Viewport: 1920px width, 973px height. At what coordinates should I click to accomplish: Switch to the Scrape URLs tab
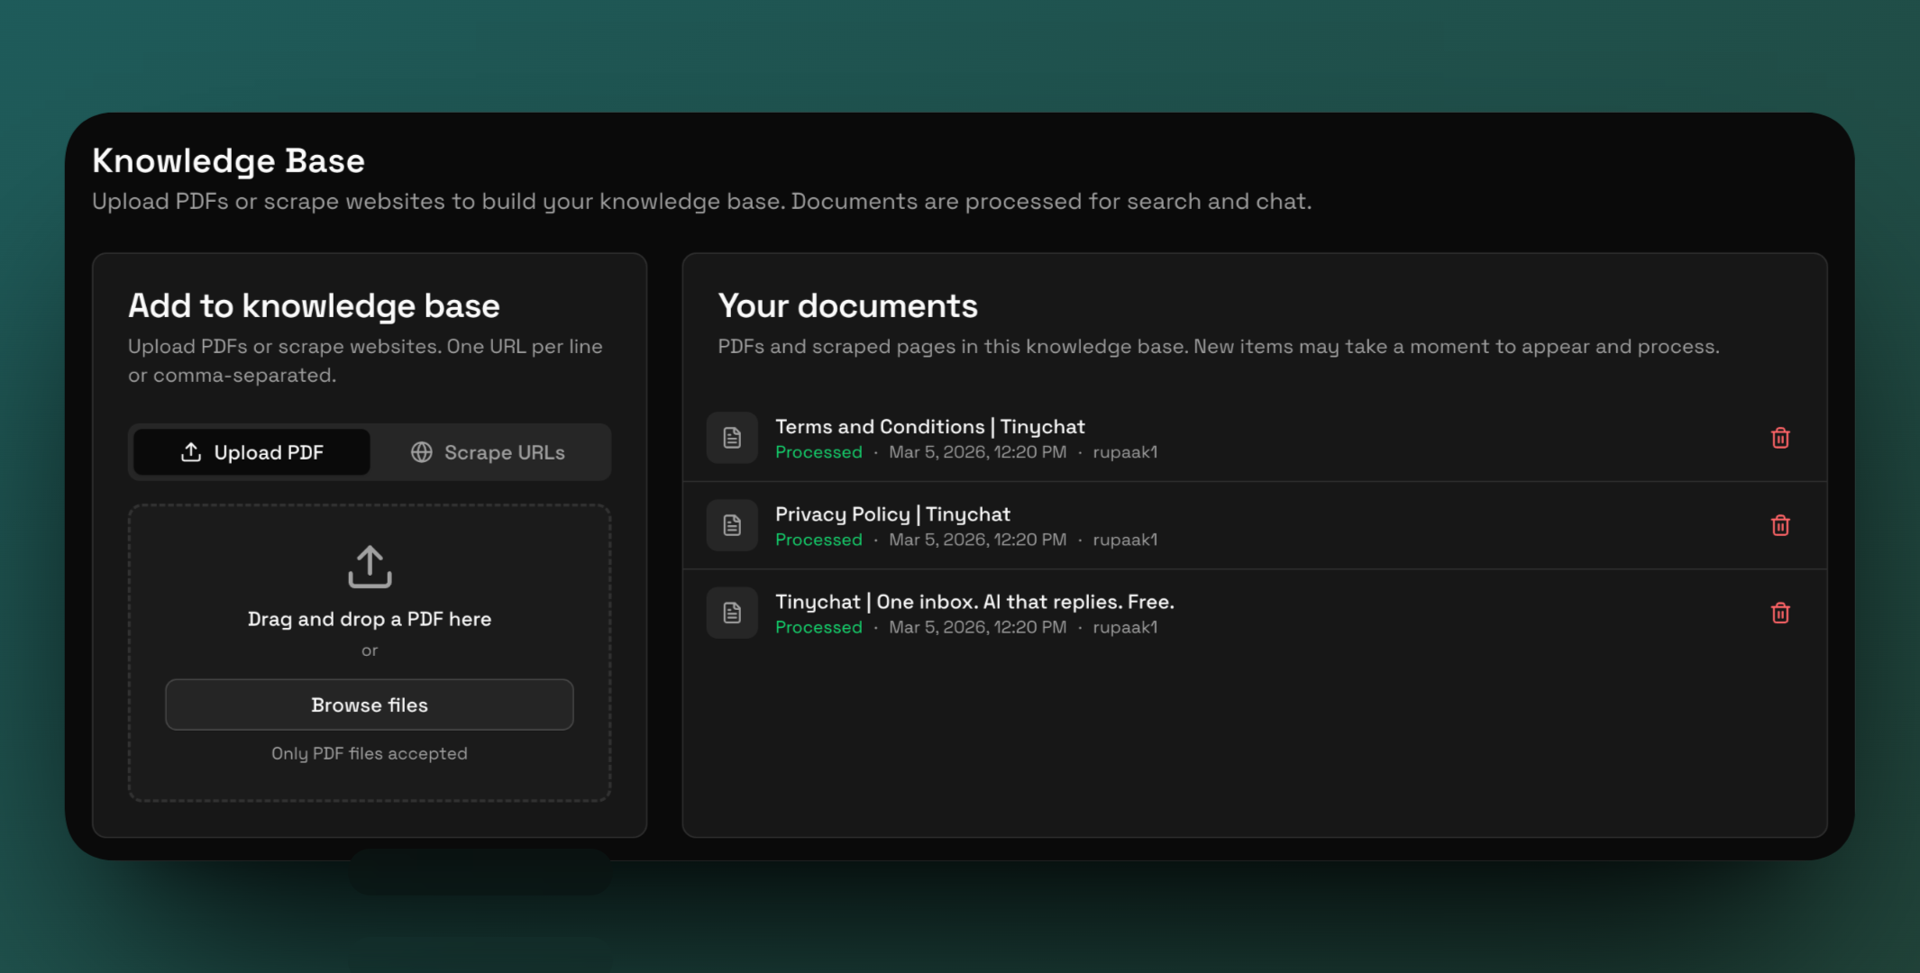click(x=489, y=452)
